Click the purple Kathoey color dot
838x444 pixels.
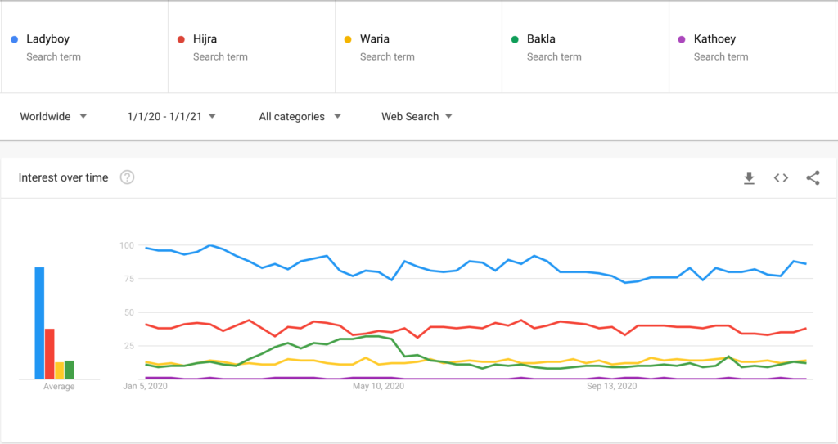[x=682, y=39]
